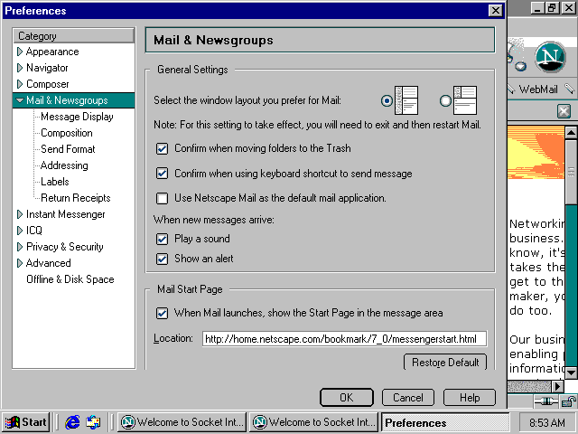Expand the ICQ category
578x434 pixels.
[x=20, y=231]
